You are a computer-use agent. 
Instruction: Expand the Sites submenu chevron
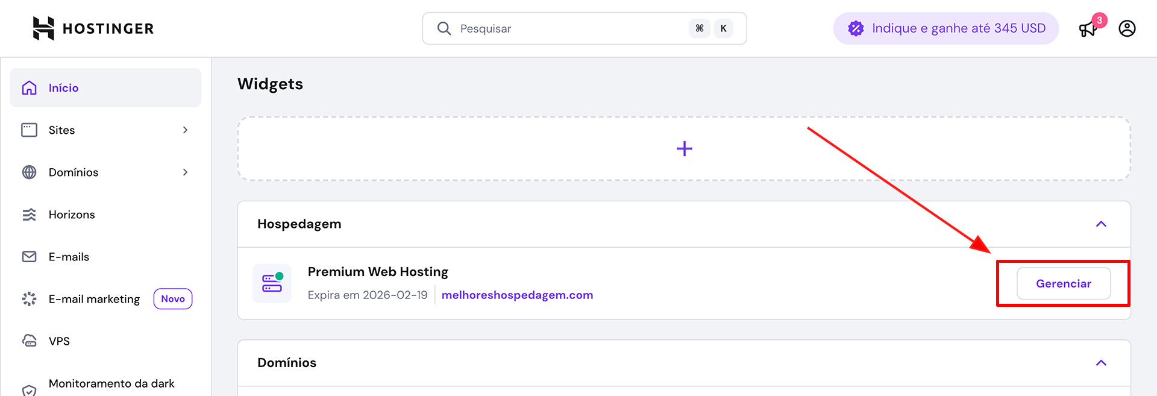pos(185,130)
